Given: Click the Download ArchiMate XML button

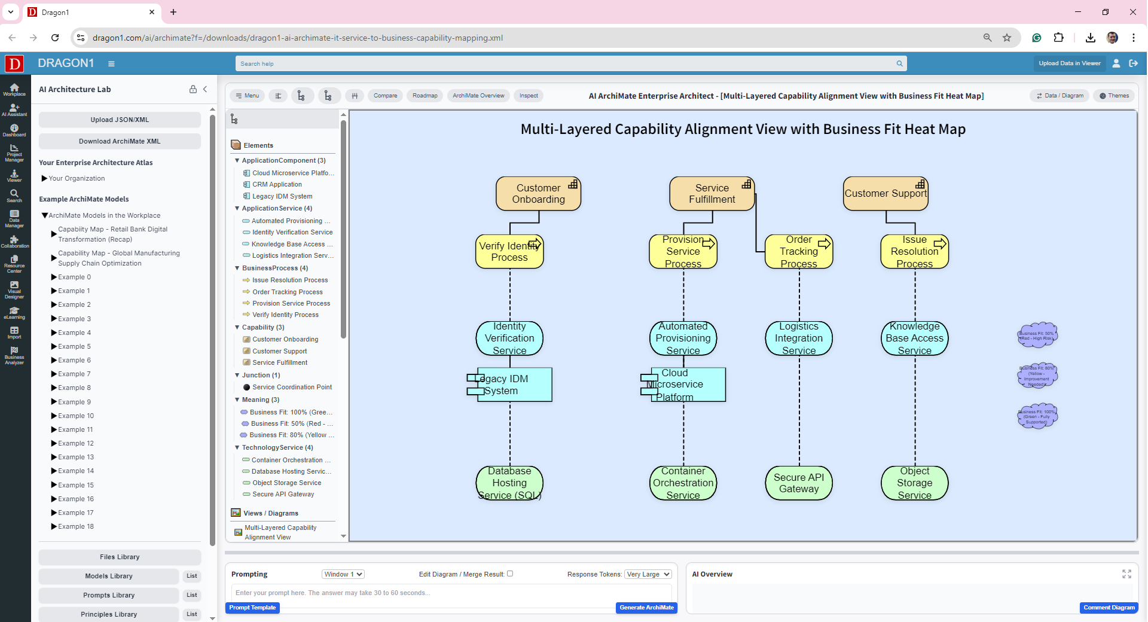Looking at the screenshot, I should [120, 141].
